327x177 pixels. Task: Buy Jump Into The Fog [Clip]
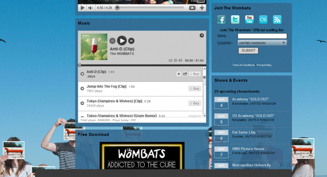[194, 88]
